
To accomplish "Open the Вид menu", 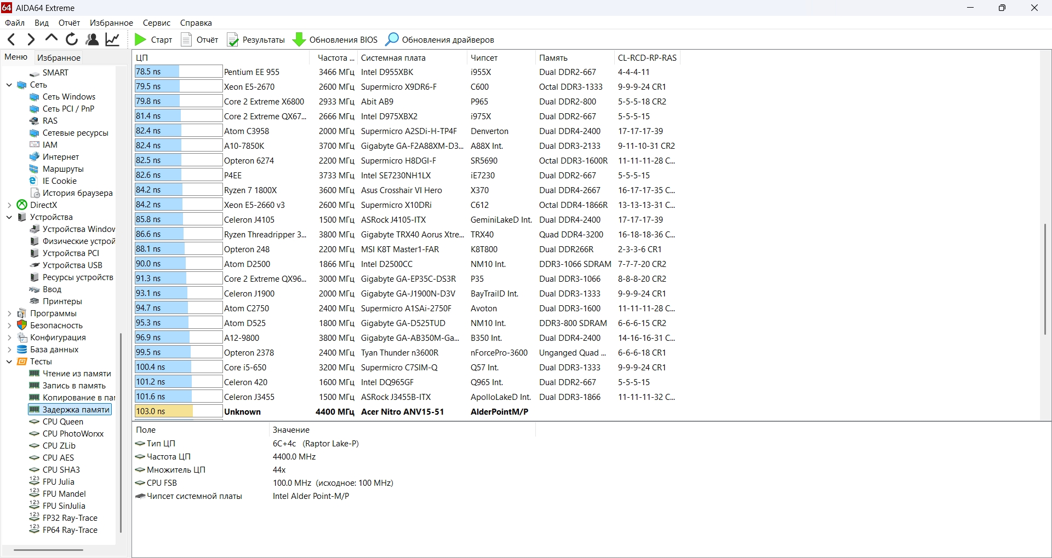I will [42, 23].
